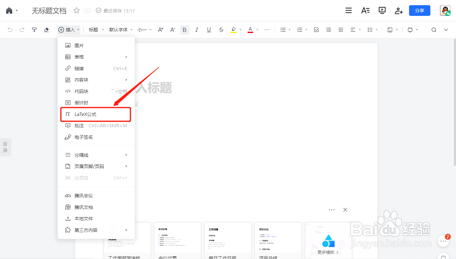Choose 链接 link menu item

click(96, 68)
